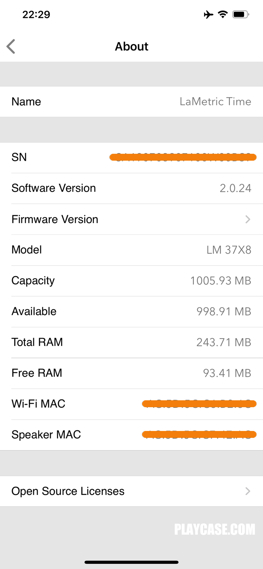Select the Model LM 37X8 value
263x569 pixels.
pos(229,250)
